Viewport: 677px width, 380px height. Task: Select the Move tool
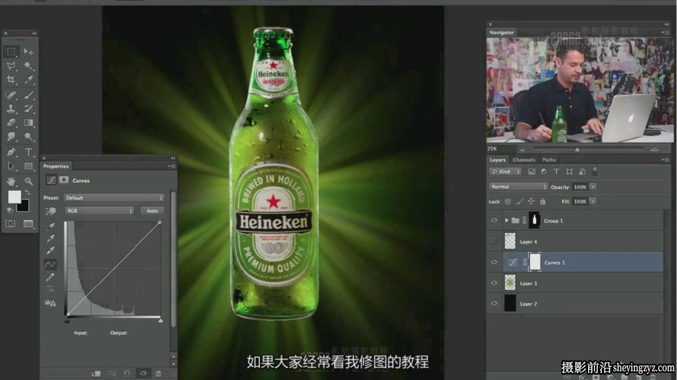(x=29, y=51)
